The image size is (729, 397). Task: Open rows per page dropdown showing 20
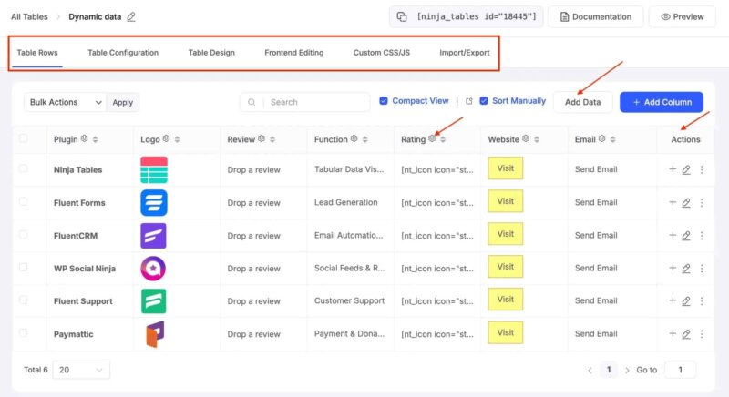[81, 370]
